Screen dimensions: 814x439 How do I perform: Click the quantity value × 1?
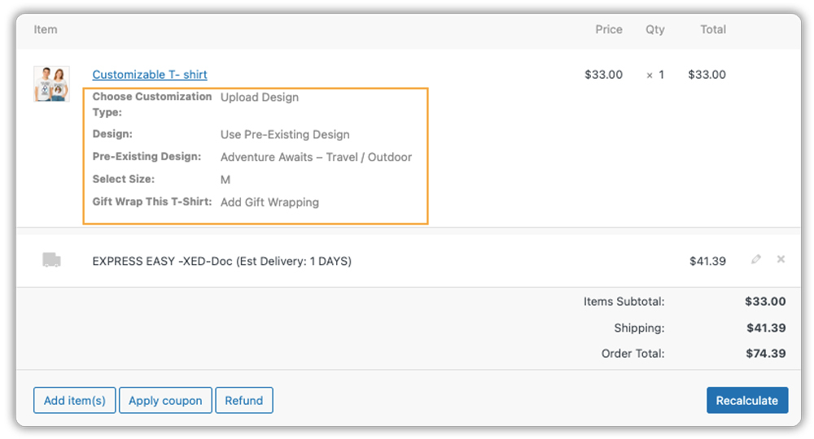point(655,75)
